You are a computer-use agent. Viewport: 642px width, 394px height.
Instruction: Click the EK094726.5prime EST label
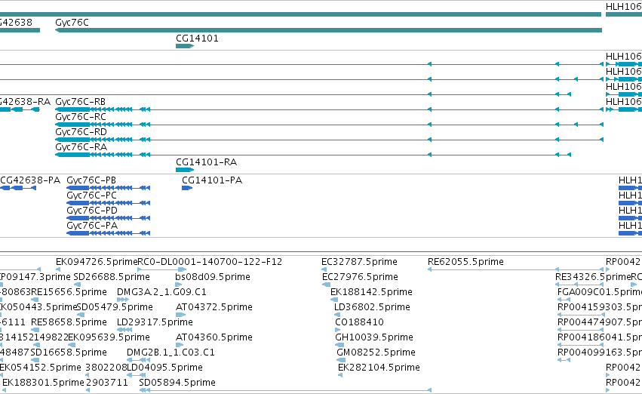(97, 262)
